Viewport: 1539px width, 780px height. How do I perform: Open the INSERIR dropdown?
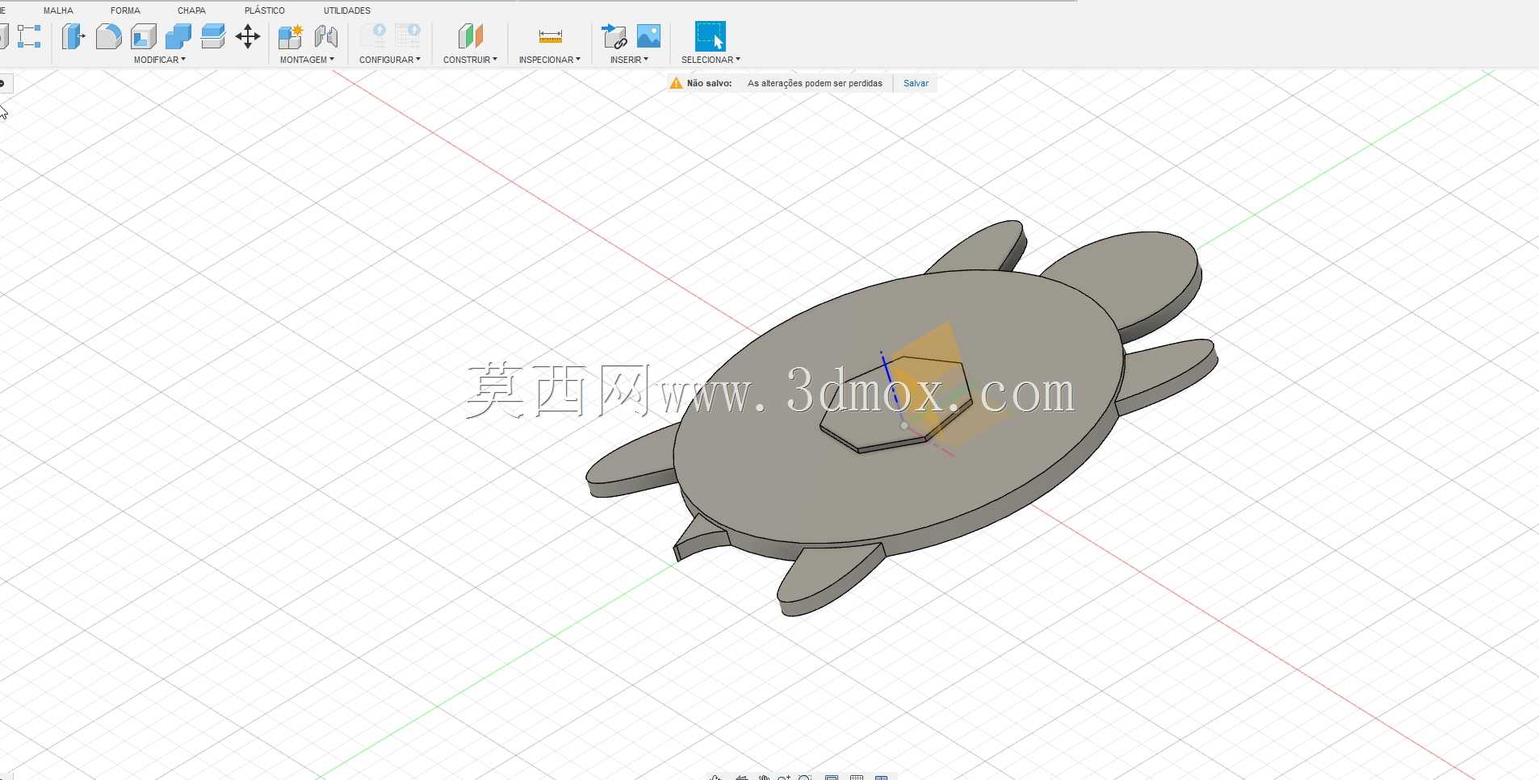click(x=630, y=60)
